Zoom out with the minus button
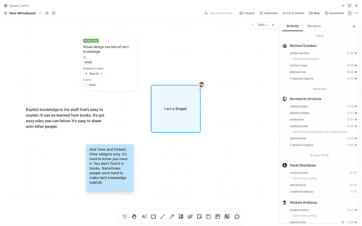 pos(252,25)
